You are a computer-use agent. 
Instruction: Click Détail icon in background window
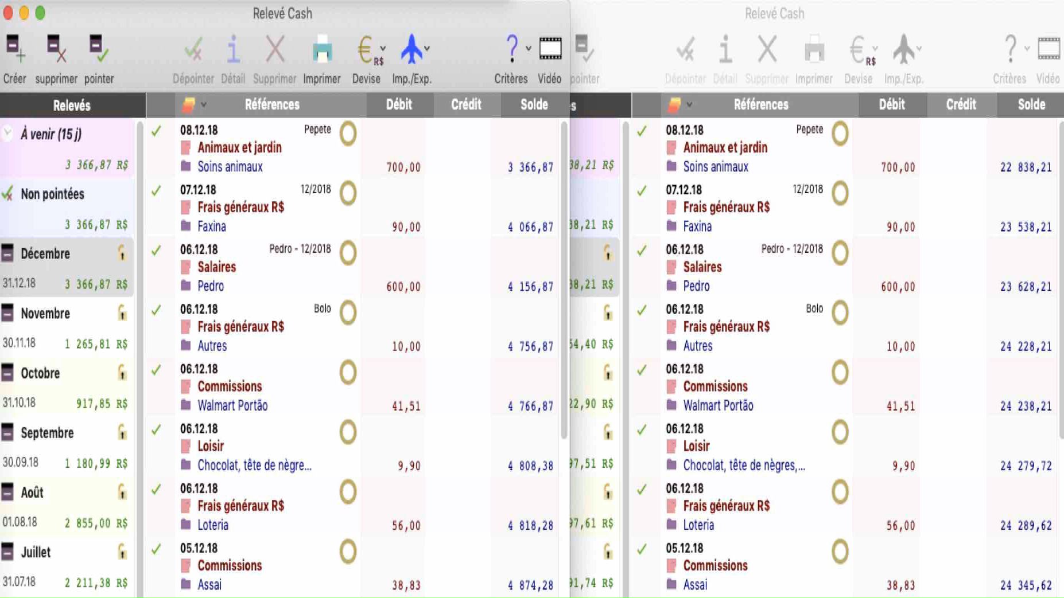point(725,49)
